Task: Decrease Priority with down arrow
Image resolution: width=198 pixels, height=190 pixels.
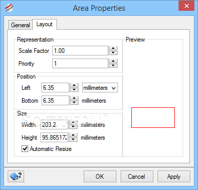Action: pyautogui.click(x=113, y=66)
